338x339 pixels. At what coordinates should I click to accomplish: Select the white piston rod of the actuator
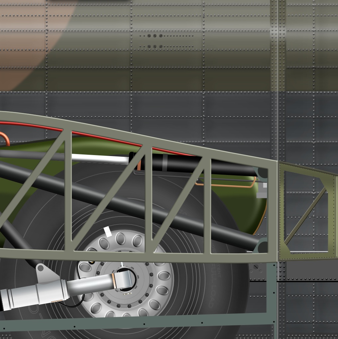coord(100,159)
